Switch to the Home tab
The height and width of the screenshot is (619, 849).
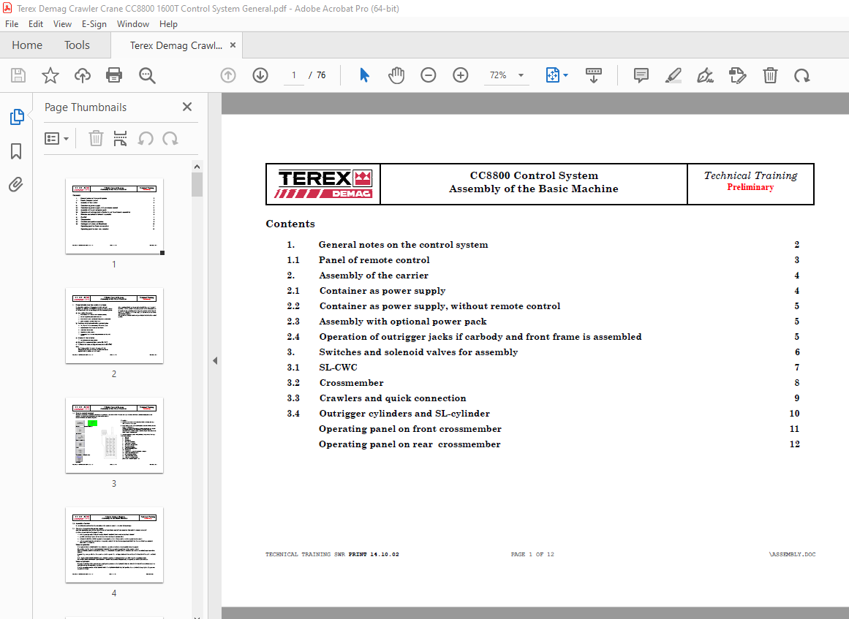coord(27,45)
